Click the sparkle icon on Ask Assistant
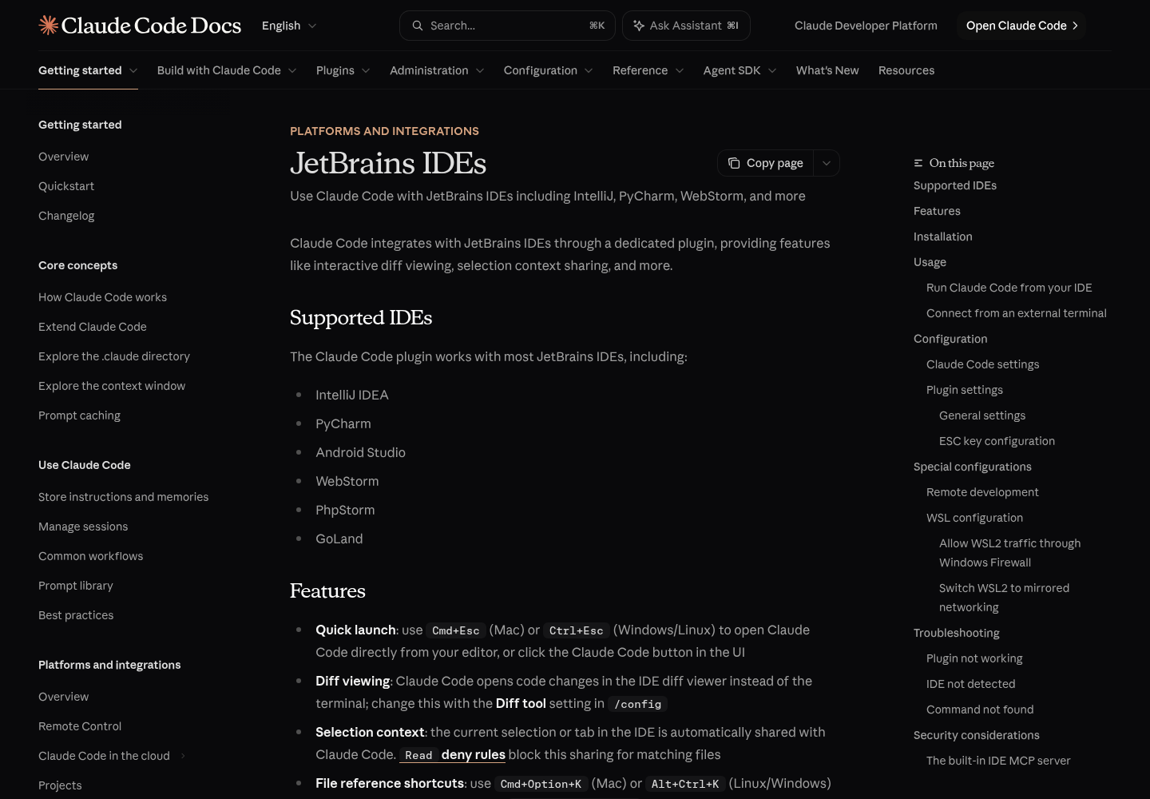 click(x=639, y=26)
